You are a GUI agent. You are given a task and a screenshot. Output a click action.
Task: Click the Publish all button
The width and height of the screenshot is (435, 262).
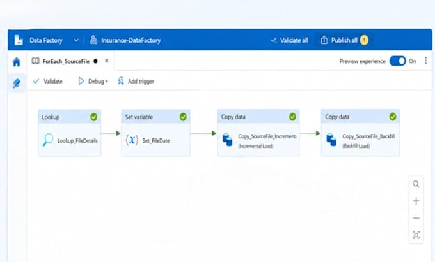[x=344, y=40]
